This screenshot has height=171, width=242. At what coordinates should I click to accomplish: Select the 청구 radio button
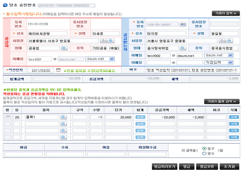[204, 148]
